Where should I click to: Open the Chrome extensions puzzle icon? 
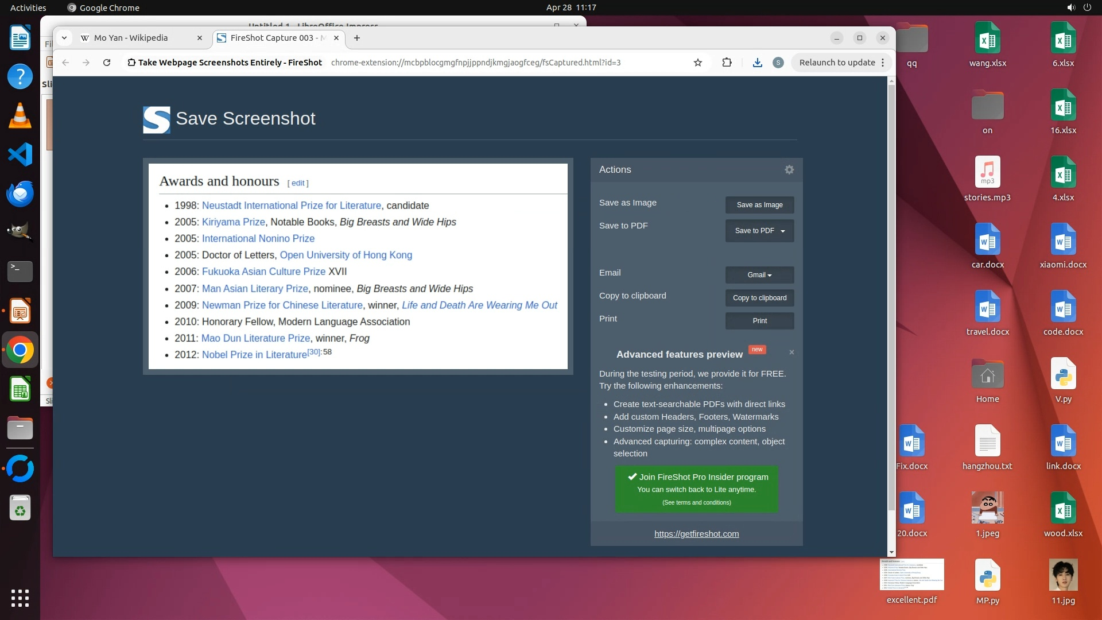[x=727, y=63]
